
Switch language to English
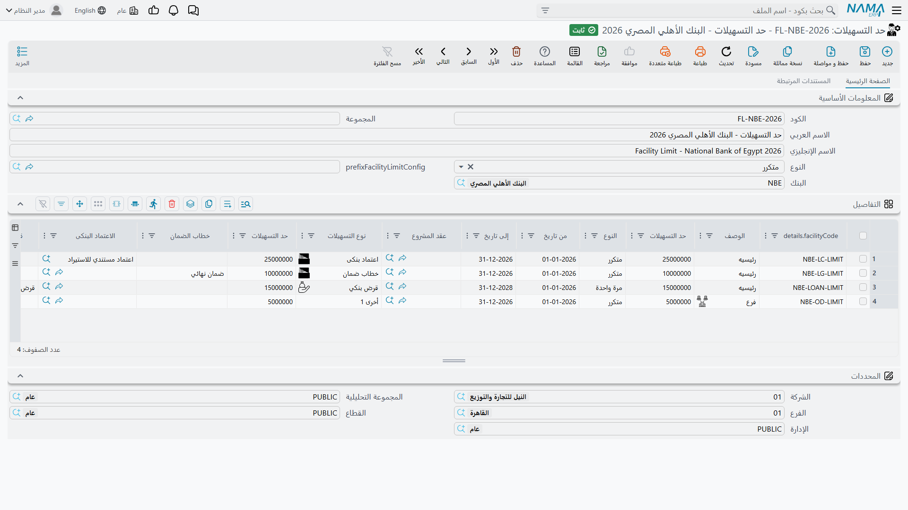(90, 10)
